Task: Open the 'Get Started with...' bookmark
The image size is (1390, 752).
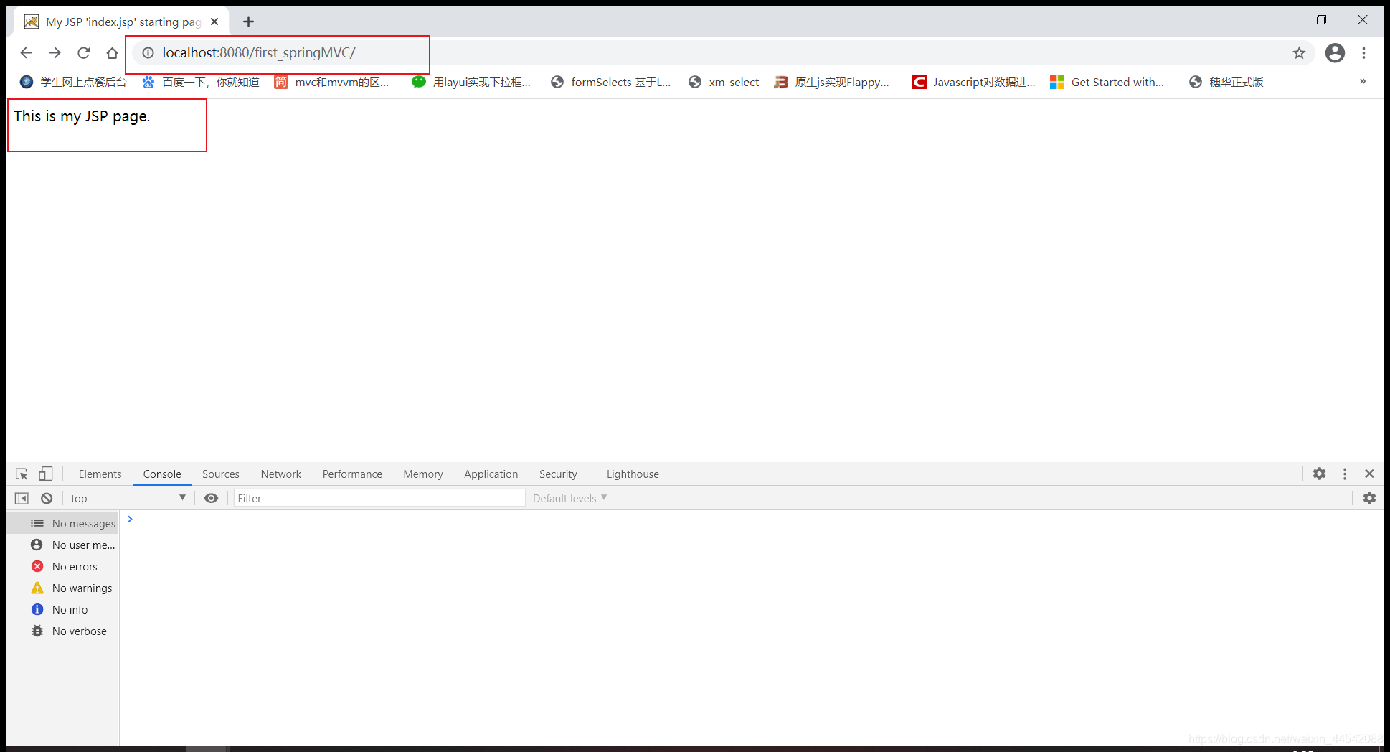Action: [x=1107, y=82]
